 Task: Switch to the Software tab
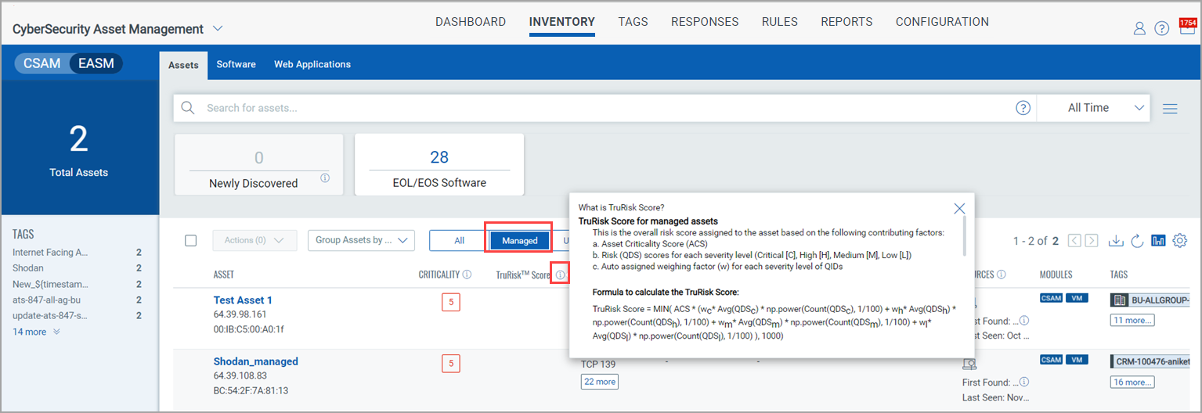pos(236,64)
